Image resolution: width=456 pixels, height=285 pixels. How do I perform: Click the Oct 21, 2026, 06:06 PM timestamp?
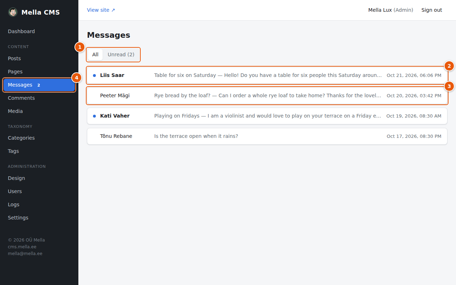(414, 76)
